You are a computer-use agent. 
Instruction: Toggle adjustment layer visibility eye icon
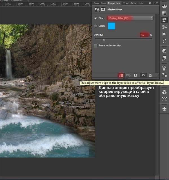click(x=143, y=75)
